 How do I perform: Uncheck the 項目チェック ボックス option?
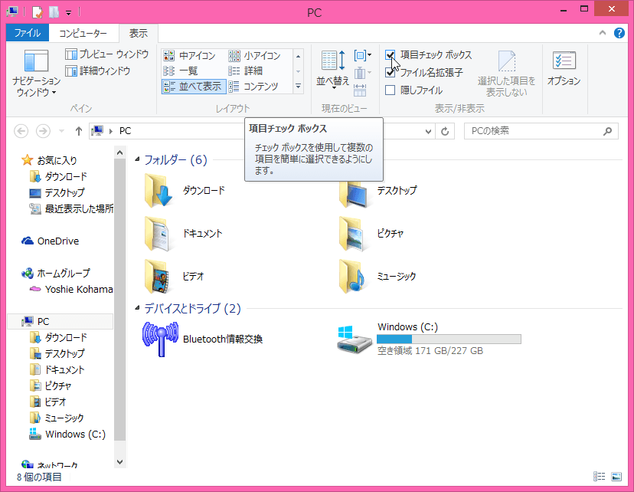(x=391, y=55)
